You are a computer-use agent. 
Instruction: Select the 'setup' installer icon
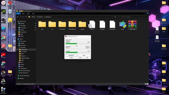(x=123, y=25)
